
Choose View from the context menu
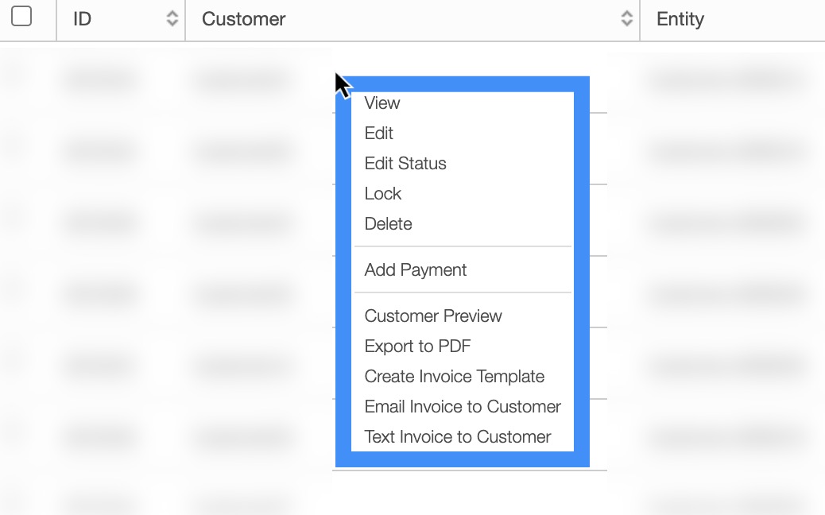(x=382, y=103)
